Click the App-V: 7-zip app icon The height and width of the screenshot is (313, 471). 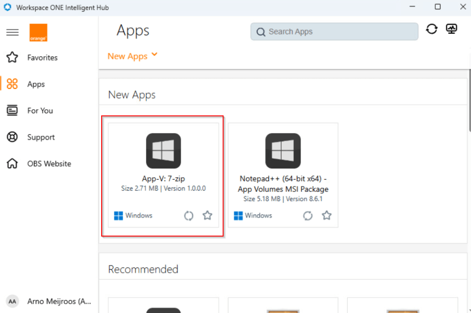[163, 151]
